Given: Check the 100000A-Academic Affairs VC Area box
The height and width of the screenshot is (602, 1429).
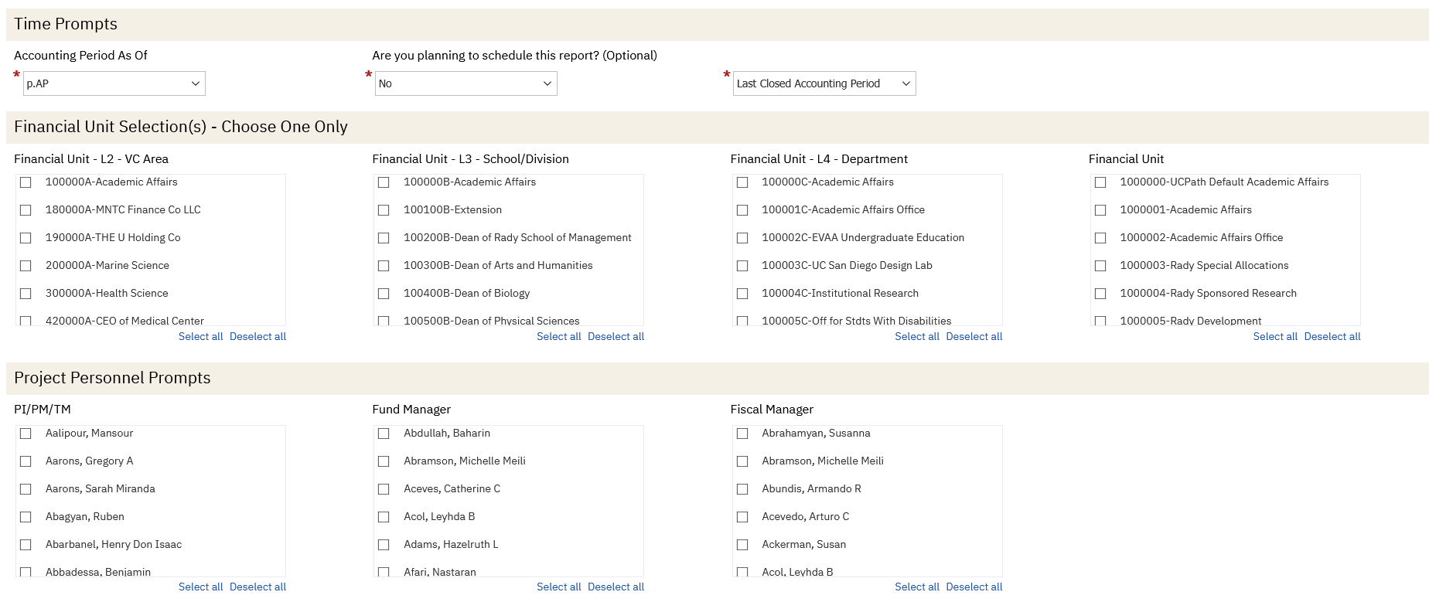Looking at the screenshot, I should (26, 182).
